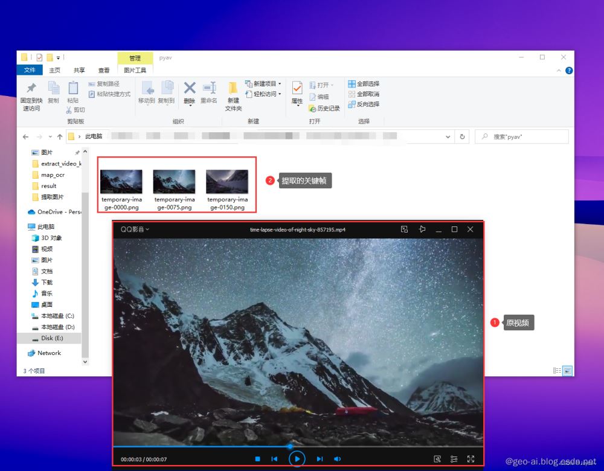604x471 pixels.
Task: Stop video playback with the stop icon
Action: pyautogui.click(x=258, y=459)
